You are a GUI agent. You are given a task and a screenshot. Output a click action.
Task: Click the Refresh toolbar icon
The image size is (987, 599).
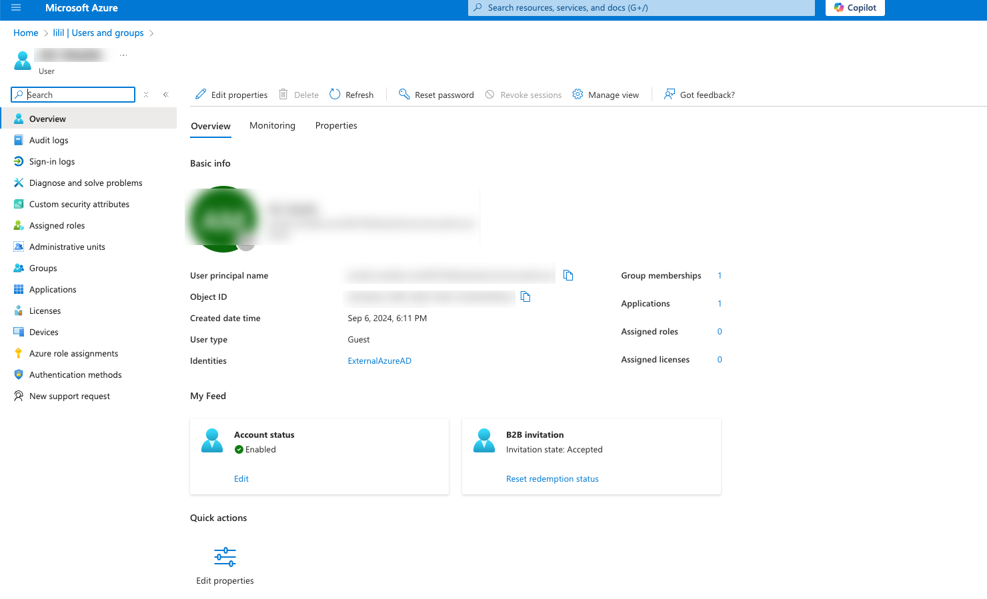(x=335, y=95)
